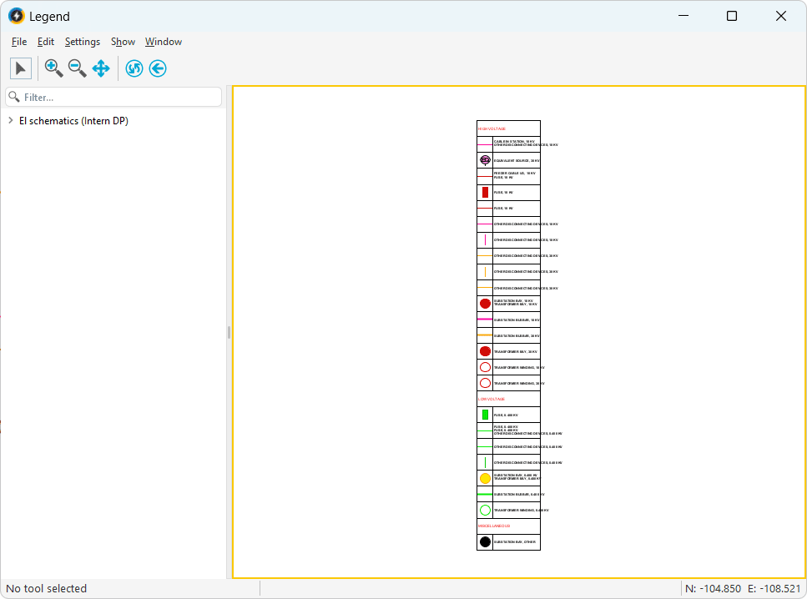Open the File menu
Screen dimensions: 807x599
point(19,42)
